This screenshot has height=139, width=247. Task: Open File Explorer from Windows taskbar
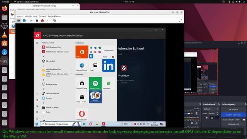(x=97, y=124)
